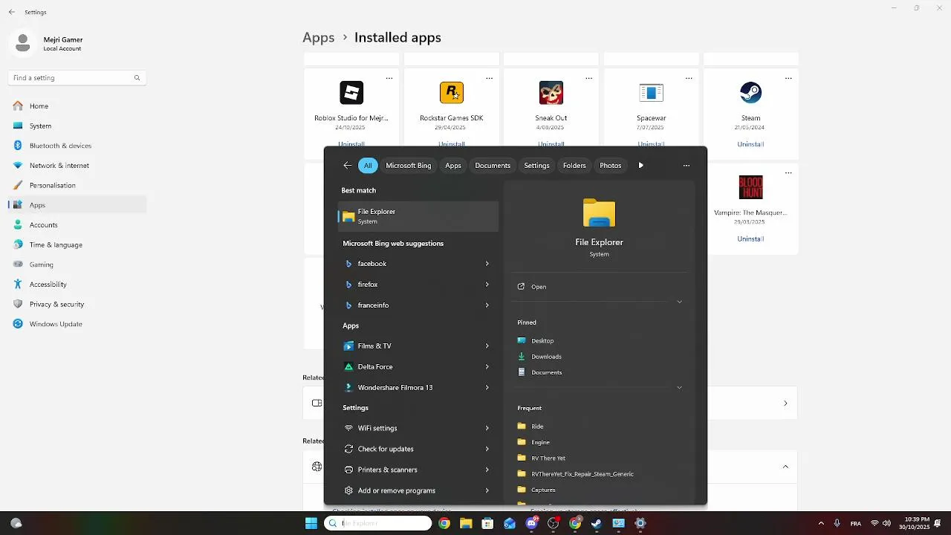Open search panel ellipsis options

[687, 166]
